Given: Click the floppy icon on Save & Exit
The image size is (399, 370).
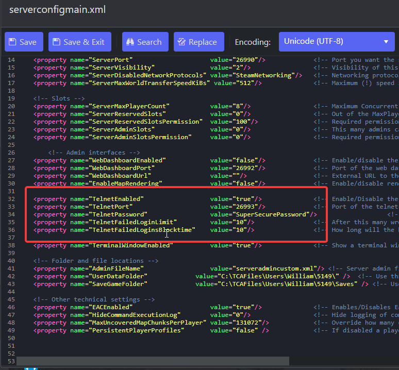Looking at the screenshot, I should (57, 42).
